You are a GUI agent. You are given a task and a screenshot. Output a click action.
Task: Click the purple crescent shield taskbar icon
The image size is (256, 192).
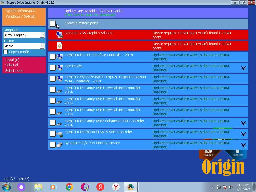click(85, 187)
